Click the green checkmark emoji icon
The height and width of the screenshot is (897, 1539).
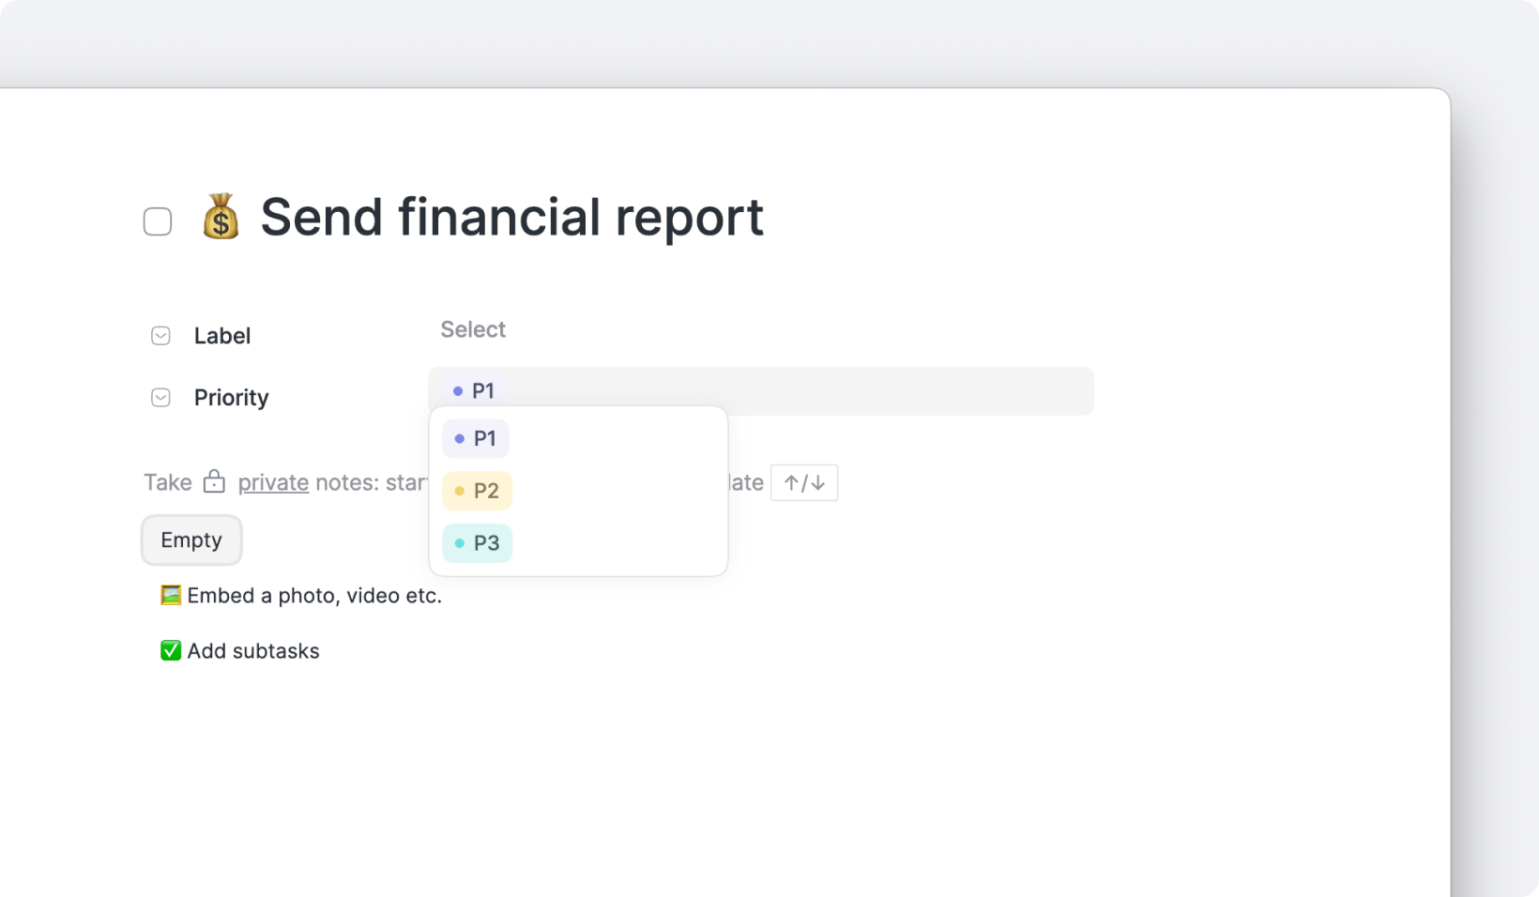[170, 650]
